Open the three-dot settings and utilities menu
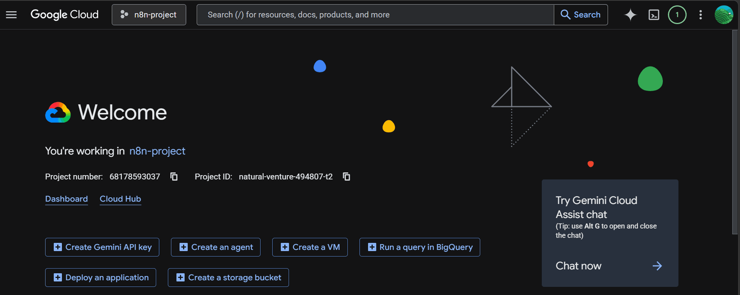 (701, 15)
